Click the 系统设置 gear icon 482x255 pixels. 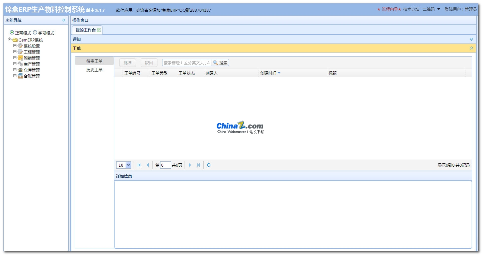tap(20, 46)
